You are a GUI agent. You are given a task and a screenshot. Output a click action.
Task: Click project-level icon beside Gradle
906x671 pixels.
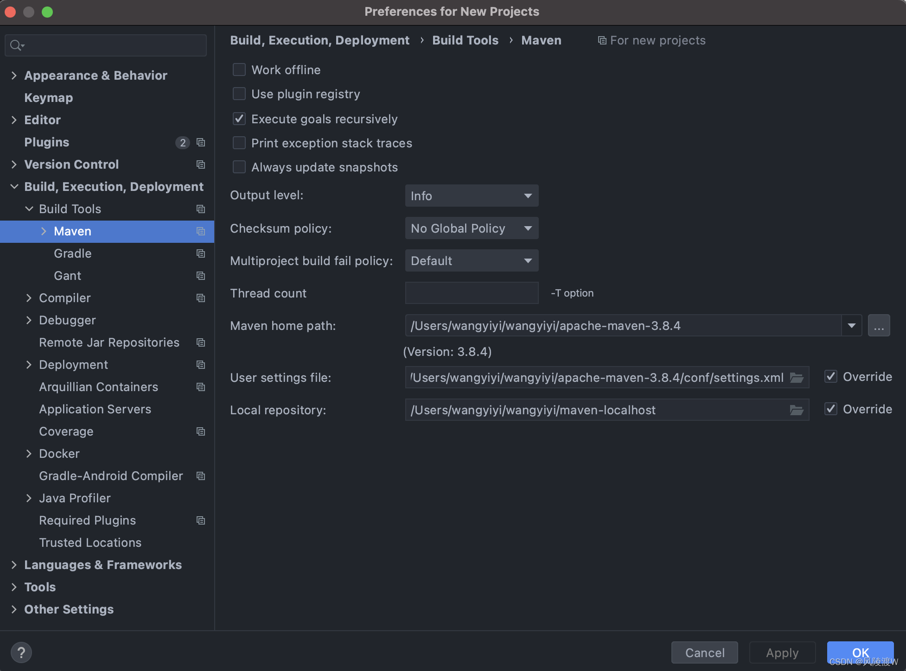point(201,253)
